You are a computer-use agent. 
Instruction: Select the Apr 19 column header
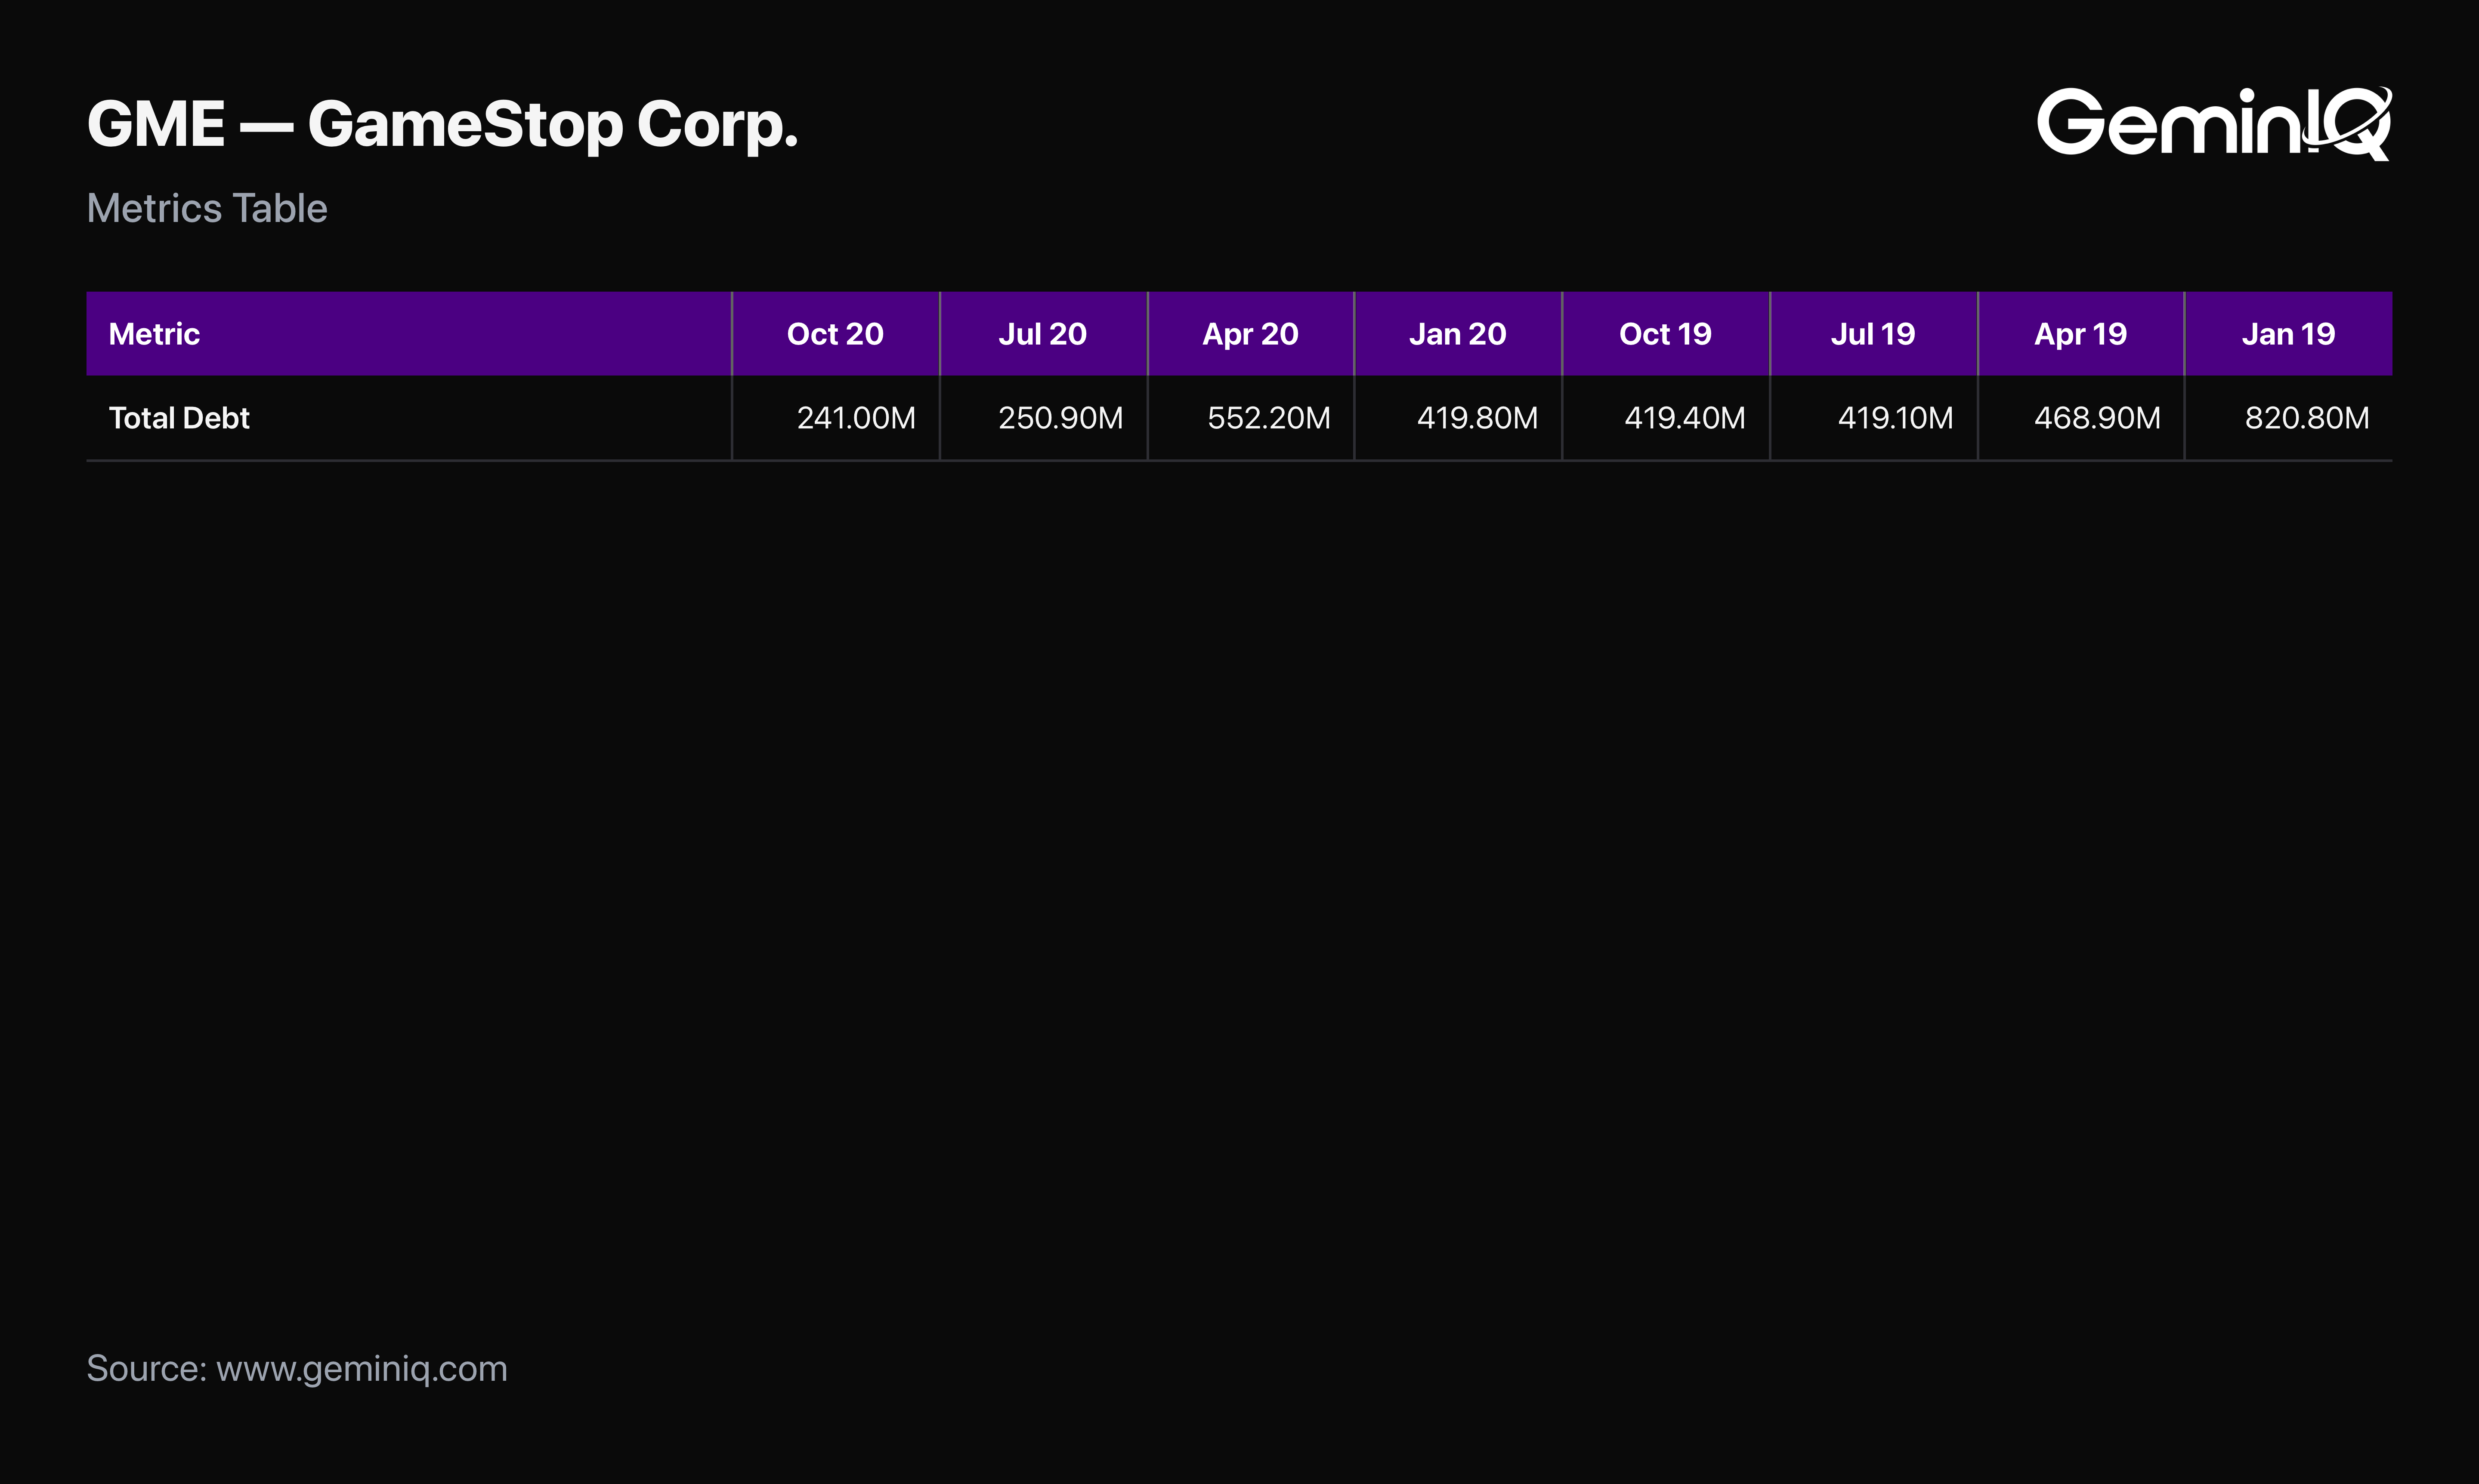[x=2081, y=334]
